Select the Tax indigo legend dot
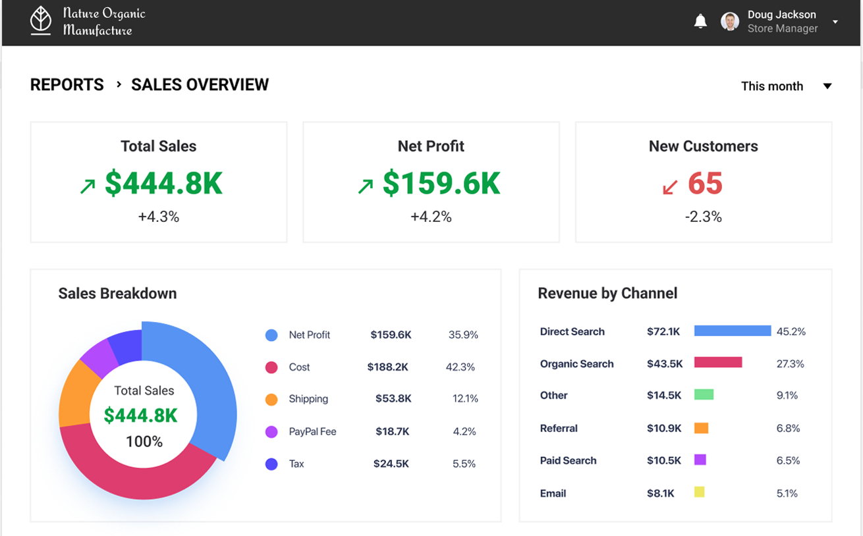The image size is (863, 536). 271,464
